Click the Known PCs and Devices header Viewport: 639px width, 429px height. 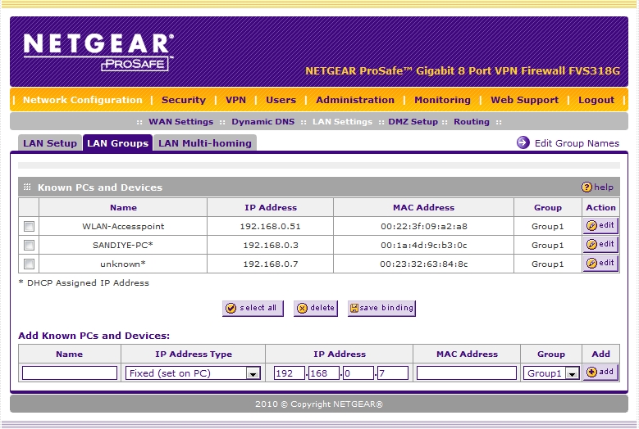point(100,187)
